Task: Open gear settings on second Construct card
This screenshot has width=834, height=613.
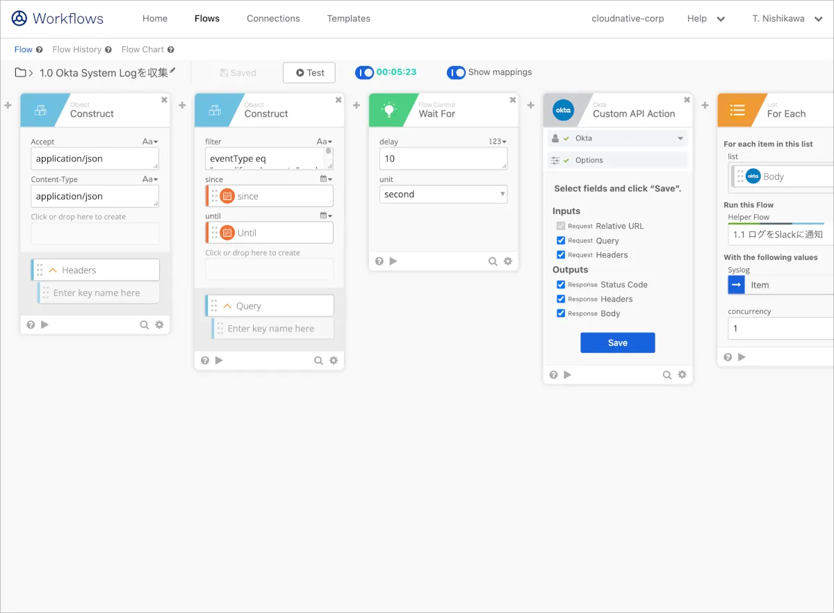Action: [334, 361]
